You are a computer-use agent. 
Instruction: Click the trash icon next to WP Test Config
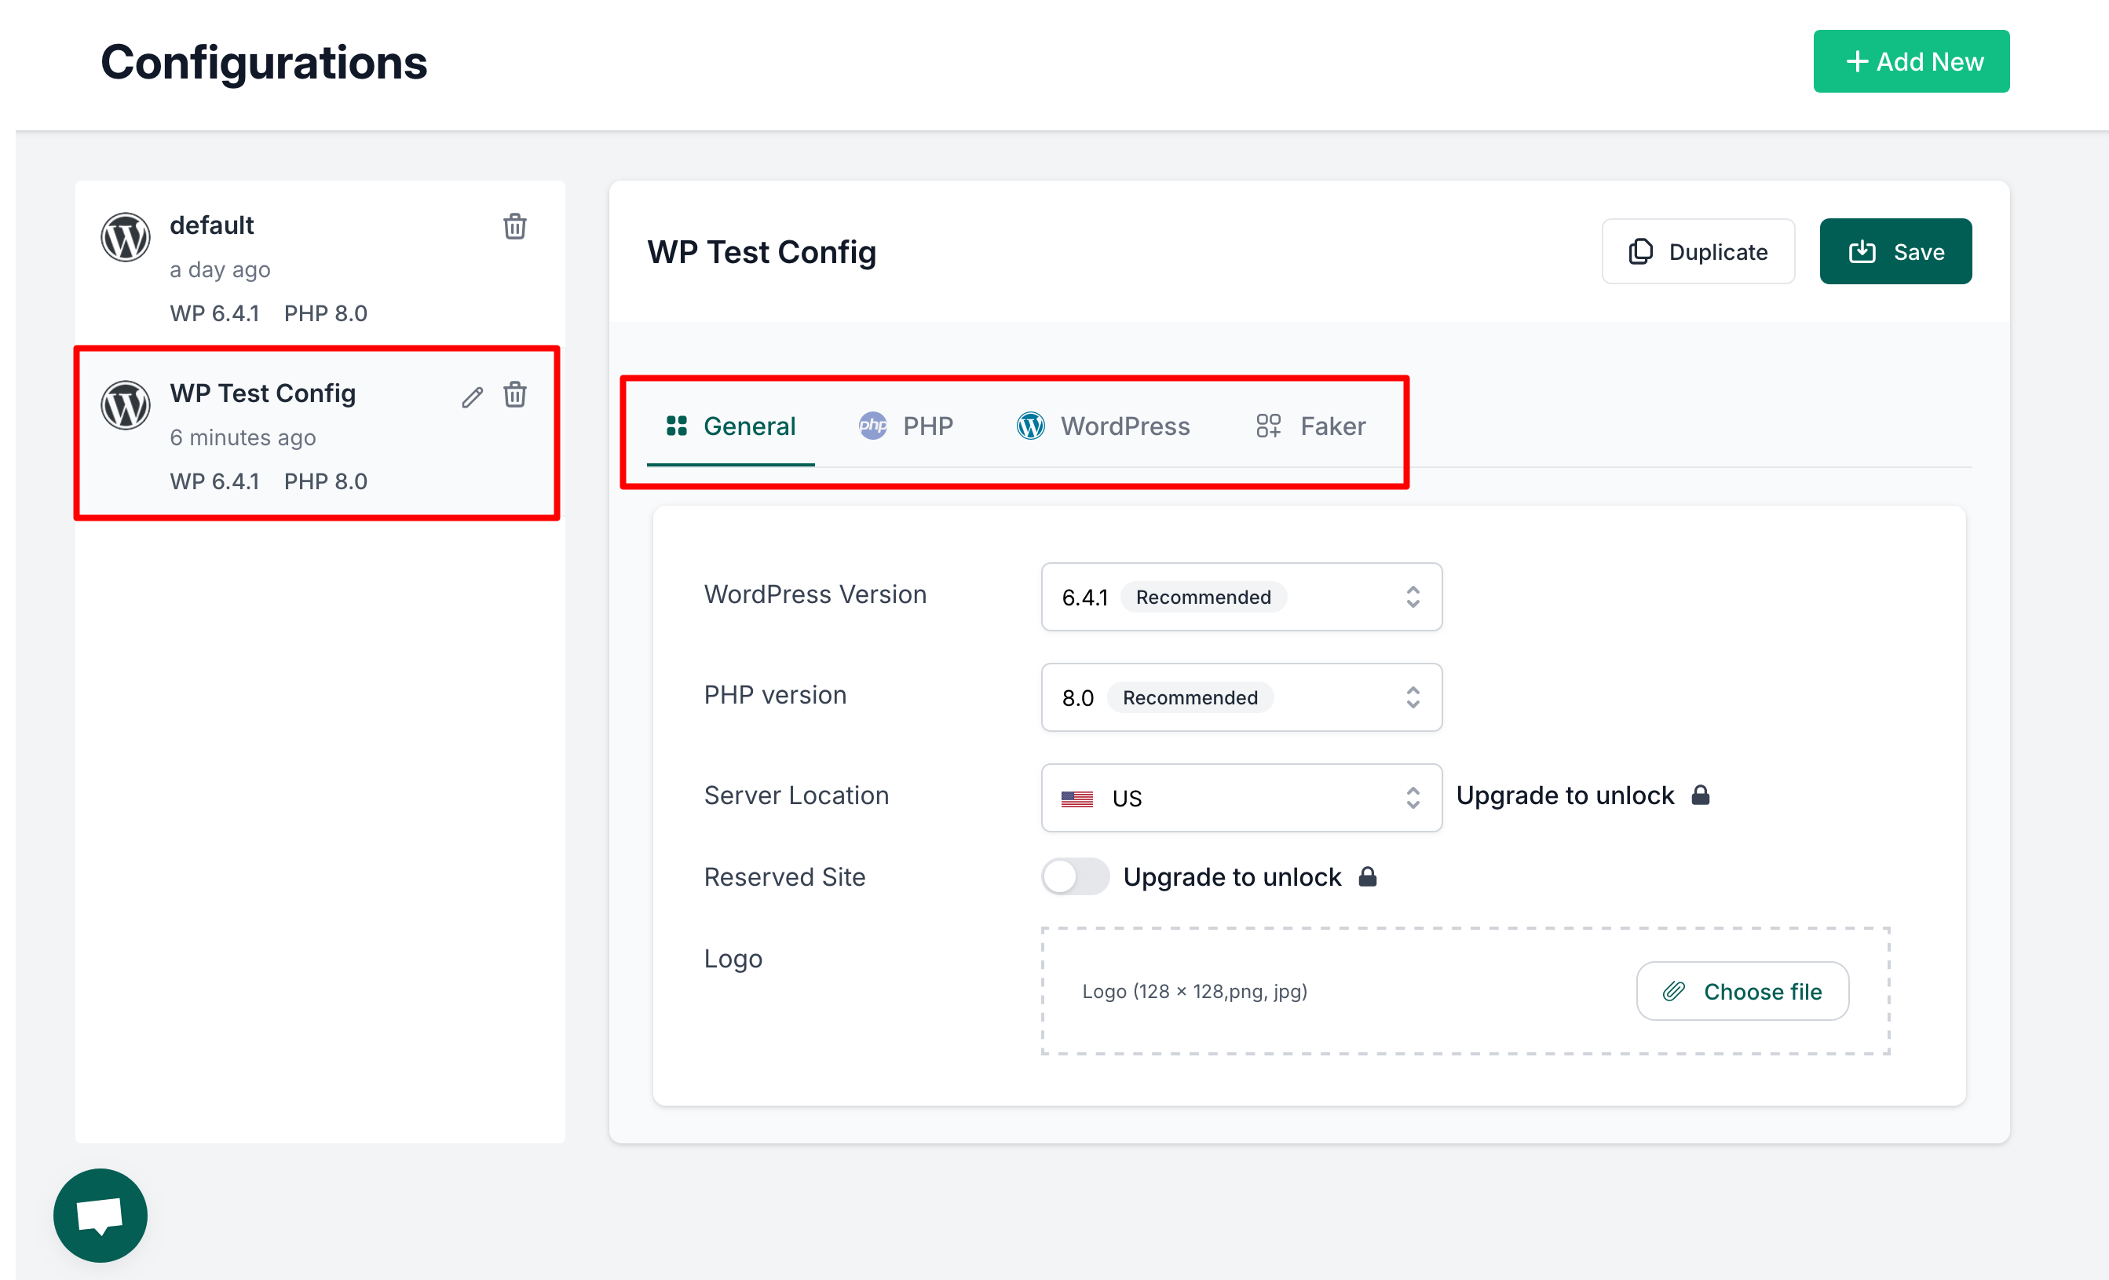pos(514,396)
